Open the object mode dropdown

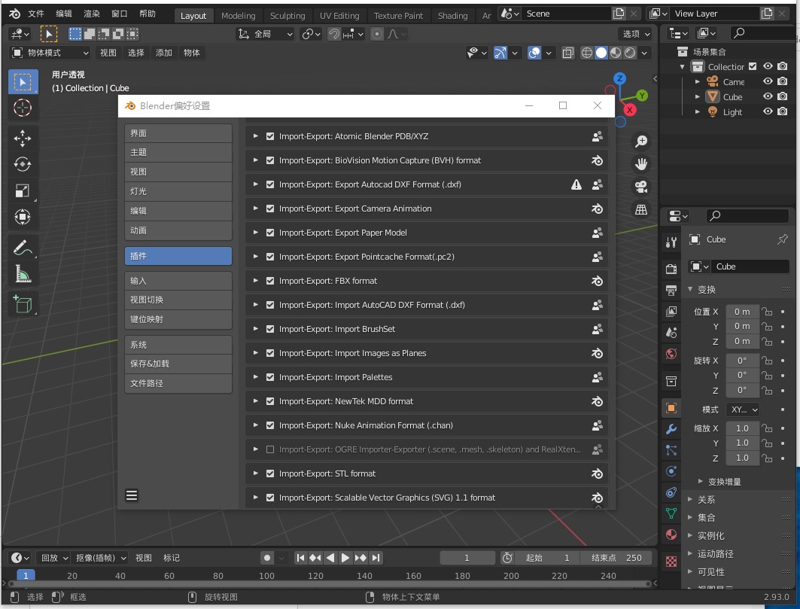50,53
